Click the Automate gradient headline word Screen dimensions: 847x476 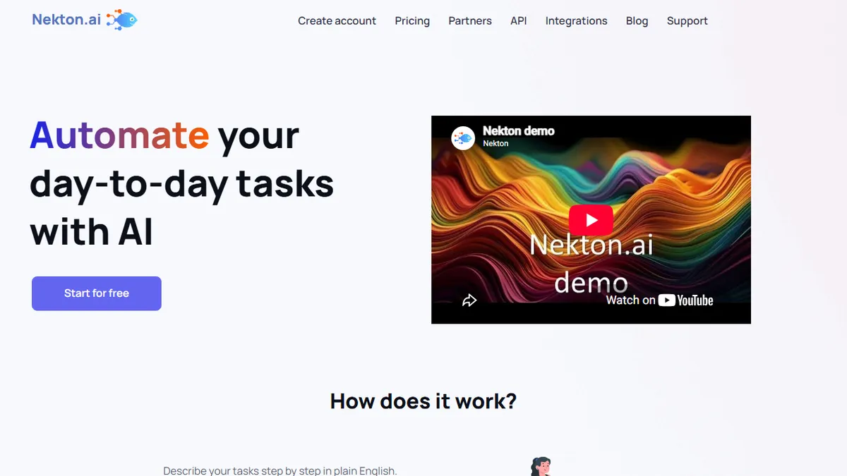click(x=119, y=135)
